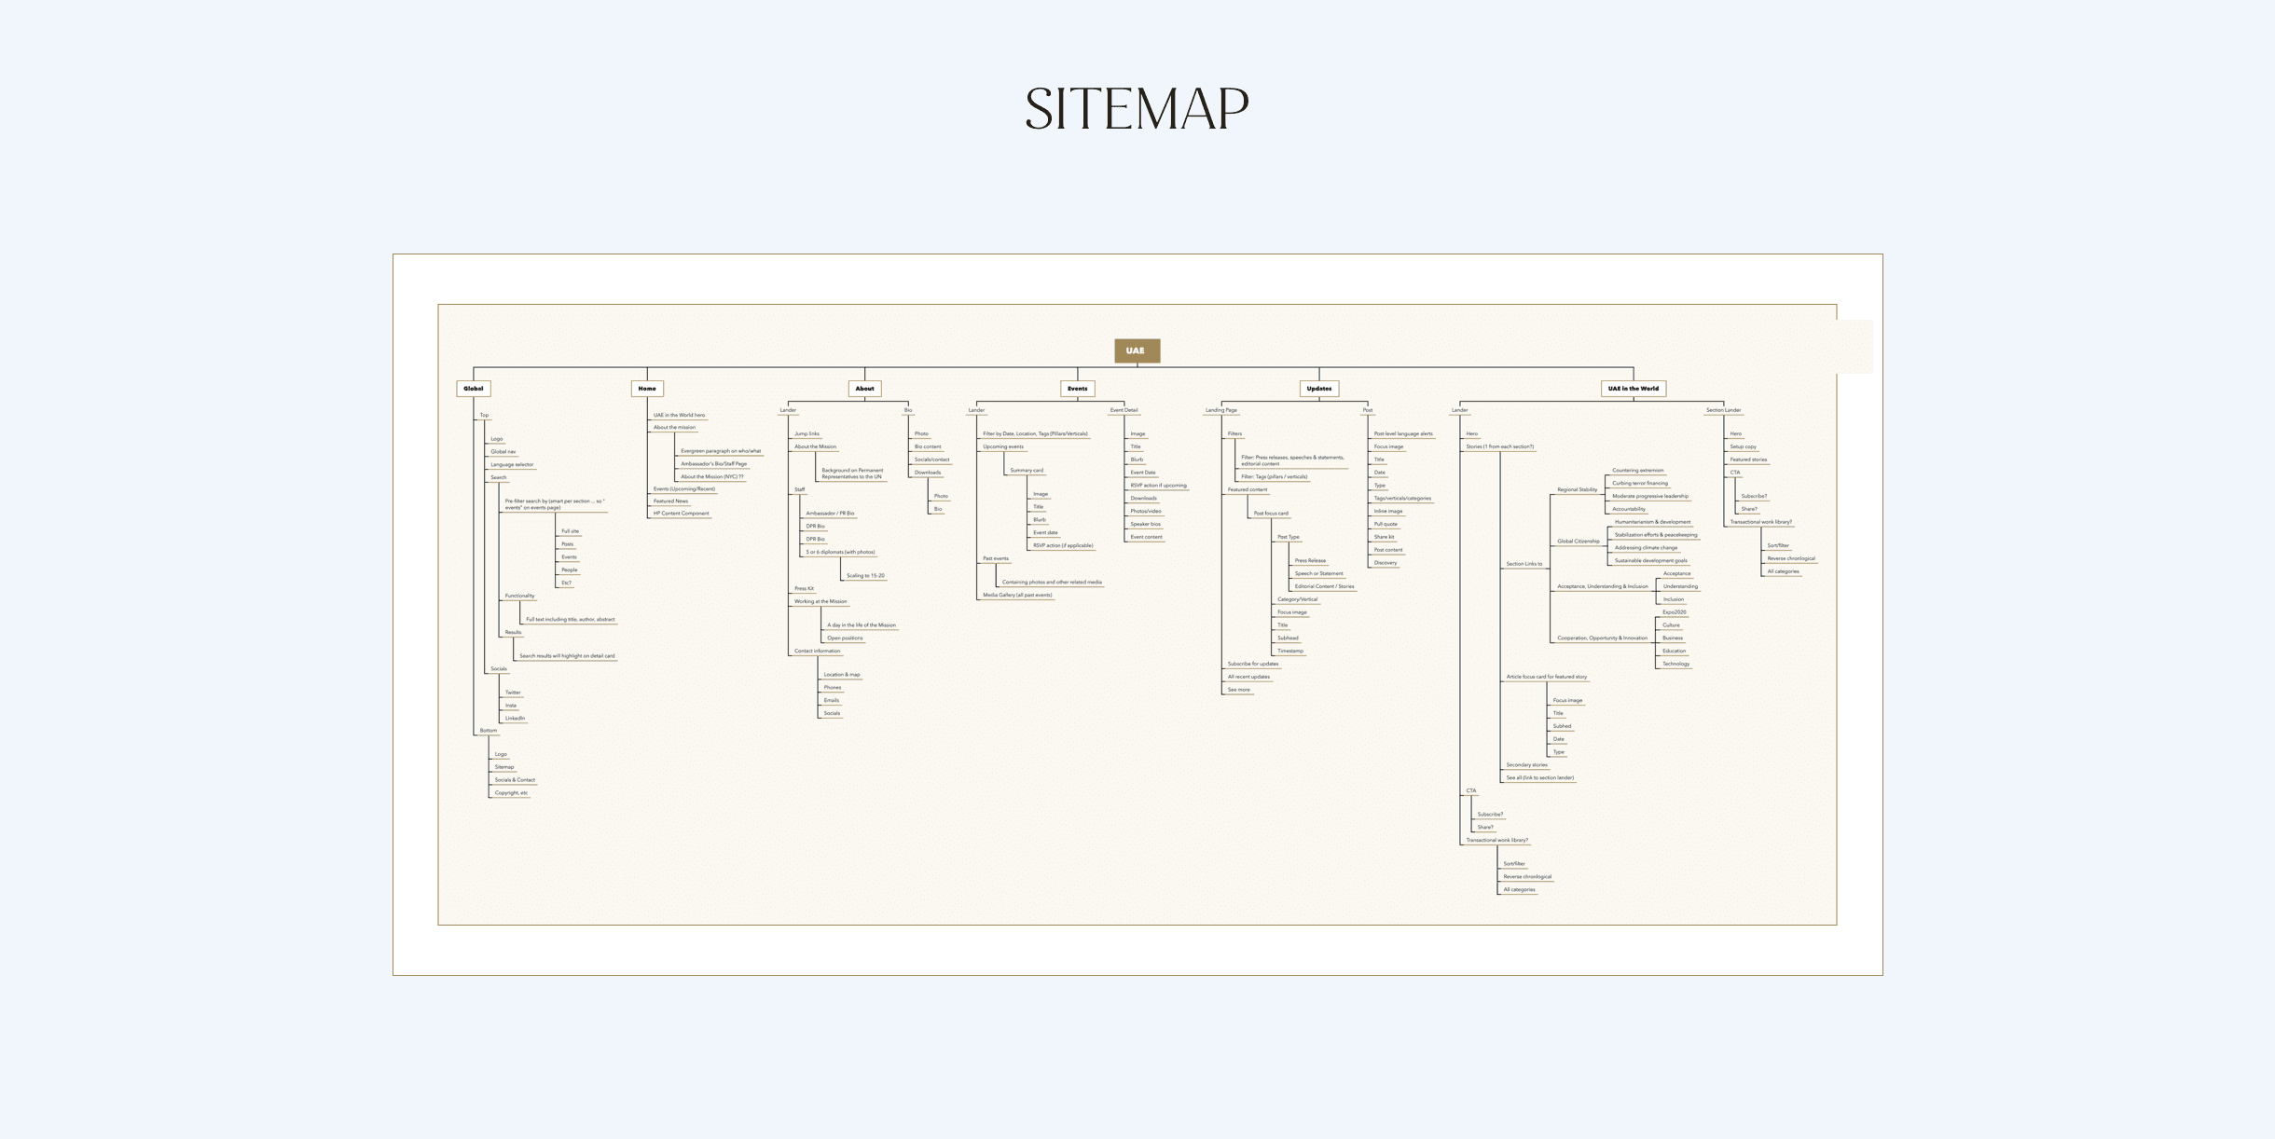Click the UAE in the World box

pyautogui.click(x=1633, y=389)
